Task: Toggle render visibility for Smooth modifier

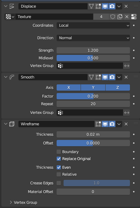Action: click(x=112, y=77)
